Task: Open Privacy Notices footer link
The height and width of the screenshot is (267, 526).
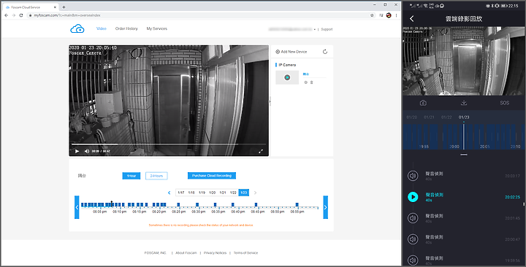Action: [x=215, y=253]
